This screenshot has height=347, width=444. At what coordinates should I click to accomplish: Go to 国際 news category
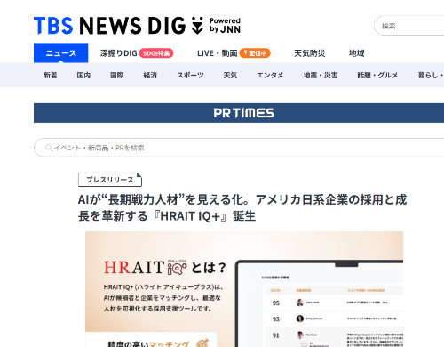pyautogui.click(x=117, y=76)
